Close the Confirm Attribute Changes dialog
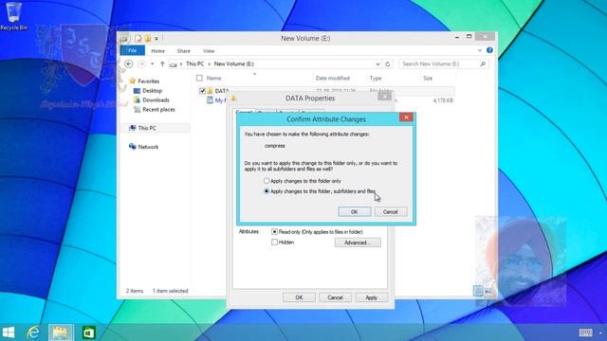The image size is (607, 341). click(406, 117)
